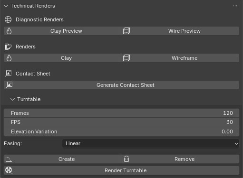Click the Diagnostic Renders globe icon

pos(8,19)
